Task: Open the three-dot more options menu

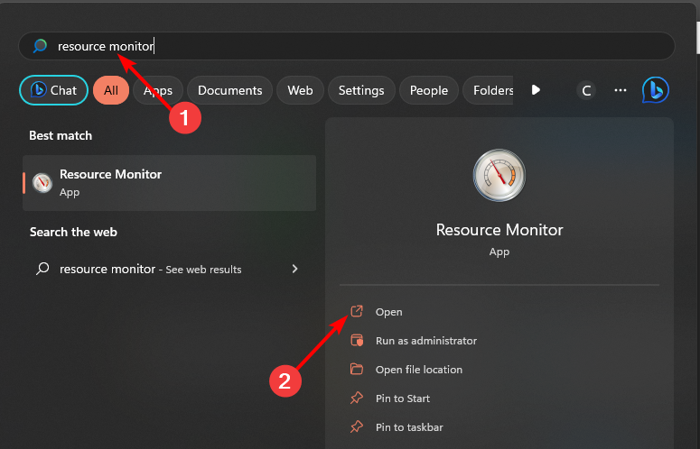Action: [x=621, y=90]
